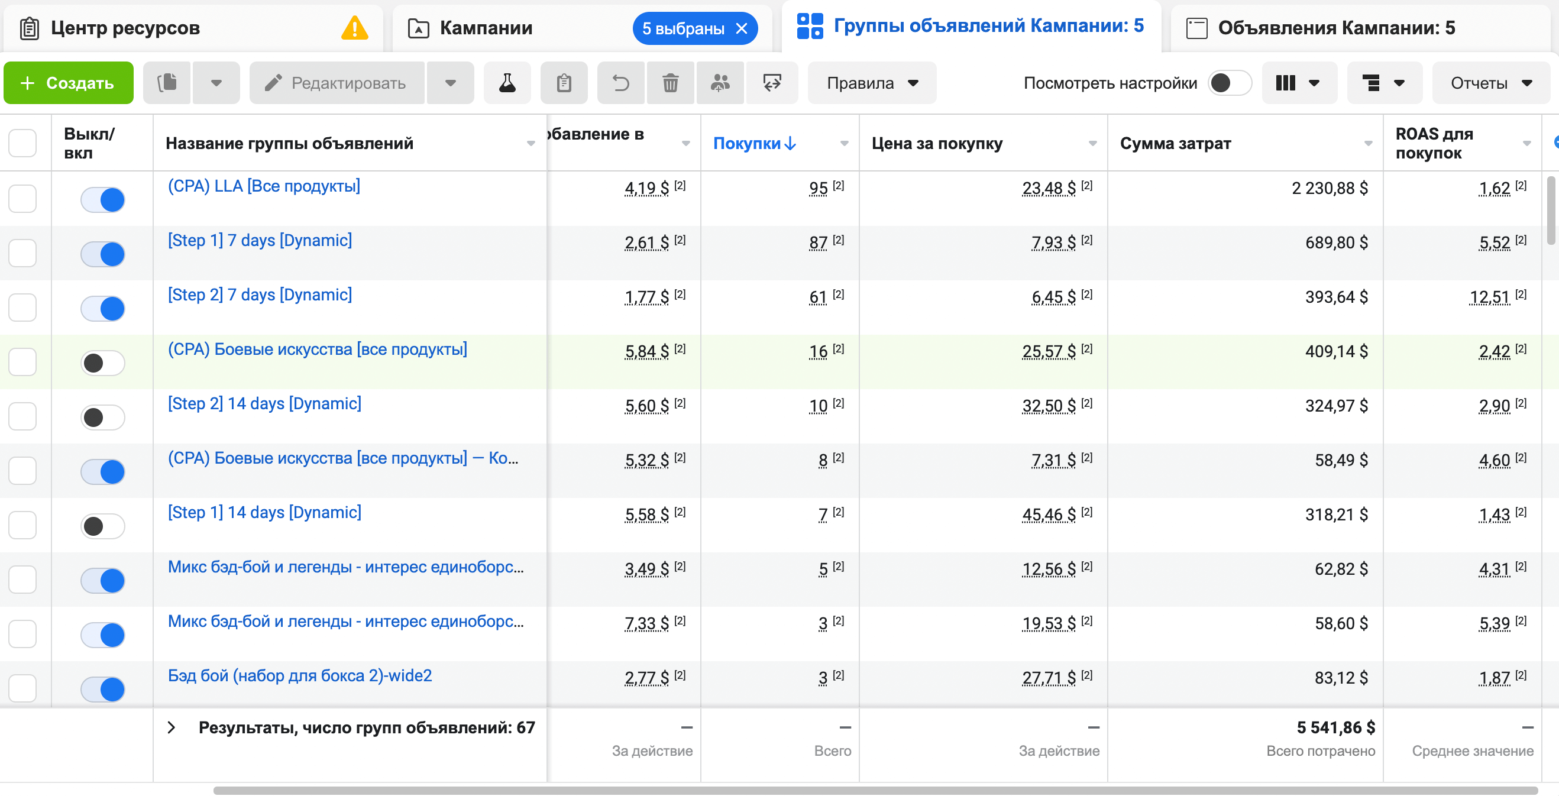Image resolution: width=1559 pixels, height=796 pixels.
Task: Open the Правила dropdown
Action: click(x=872, y=83)
